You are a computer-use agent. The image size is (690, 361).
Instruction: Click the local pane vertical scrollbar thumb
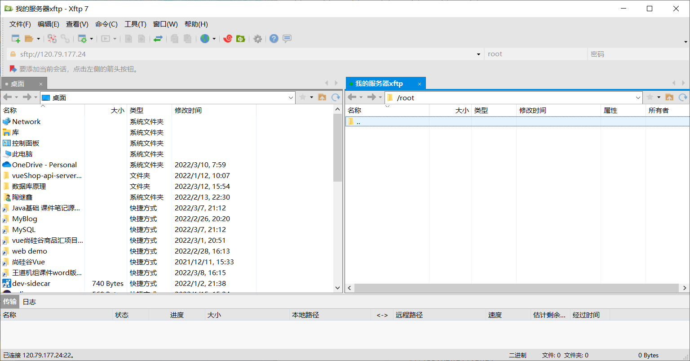338,147
